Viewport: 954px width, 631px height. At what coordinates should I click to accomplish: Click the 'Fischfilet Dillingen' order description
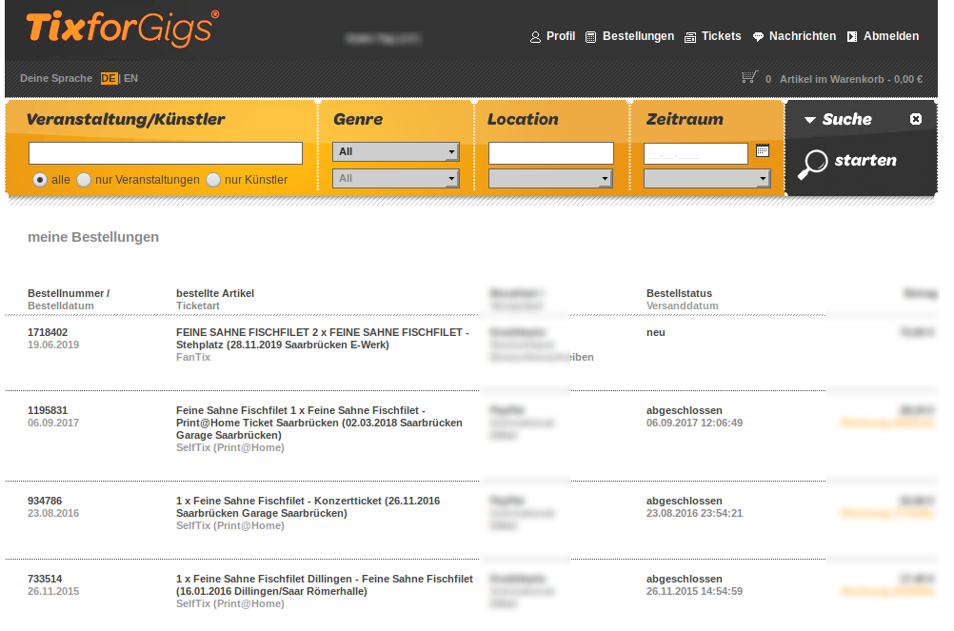click(325, 584)
